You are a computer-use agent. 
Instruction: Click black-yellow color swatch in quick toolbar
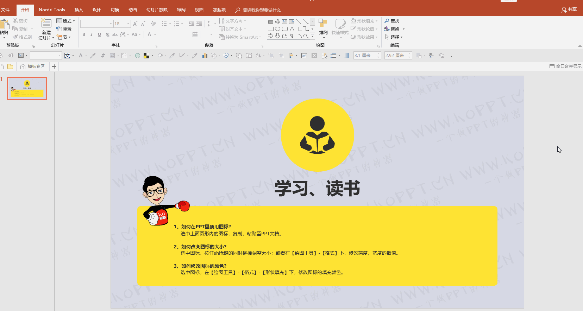(x=146, y=56)
